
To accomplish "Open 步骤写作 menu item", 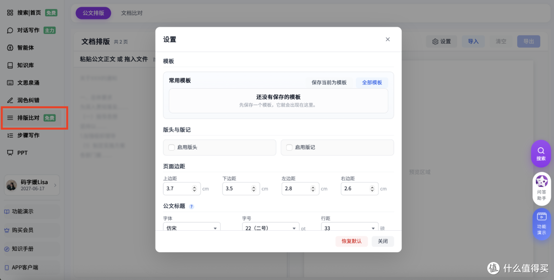I will 31,135.
